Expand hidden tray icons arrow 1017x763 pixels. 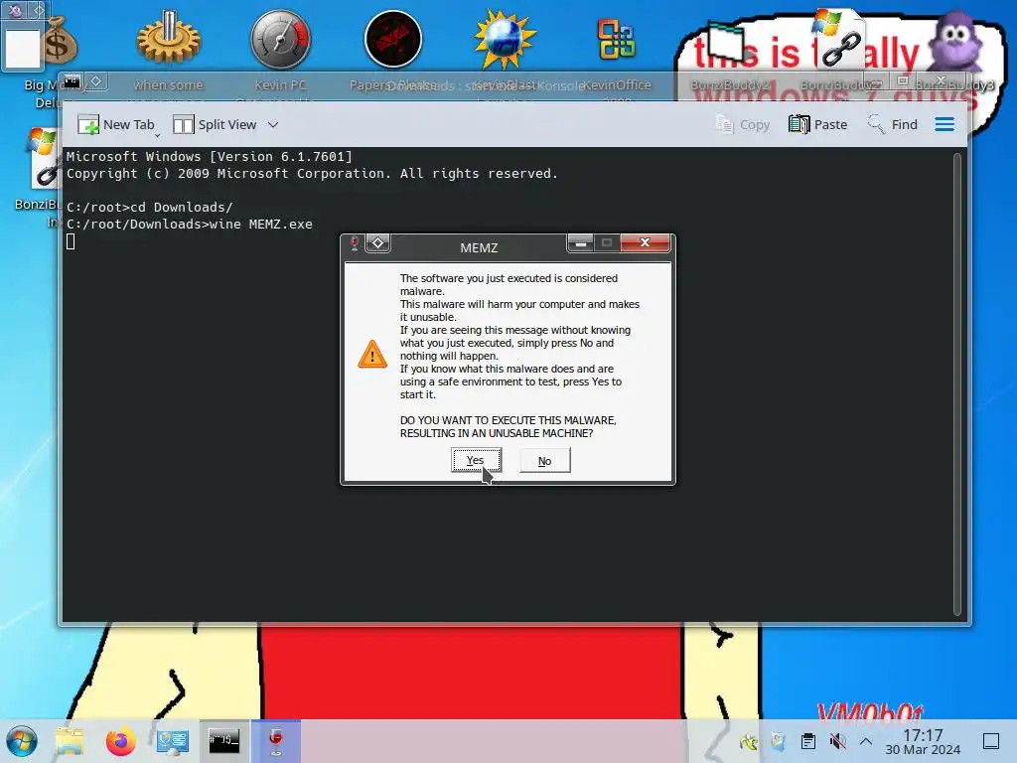coord(866,741)
